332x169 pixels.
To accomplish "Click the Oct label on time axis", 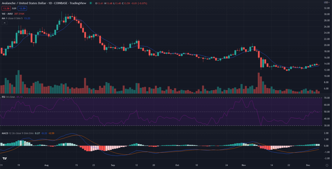I will coord(177,165).
